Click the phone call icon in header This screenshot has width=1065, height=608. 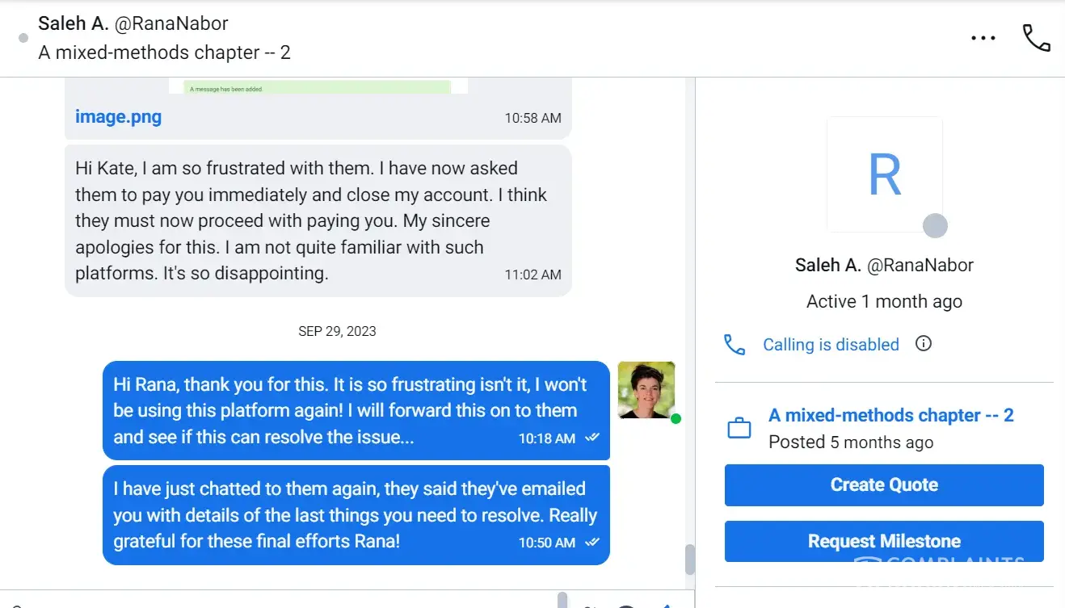(1036, 38)
